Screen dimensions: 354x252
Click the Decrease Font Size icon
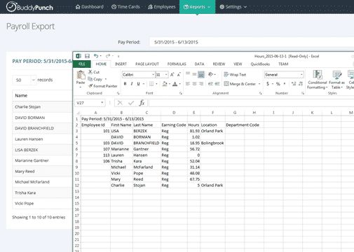pos(179,75)
